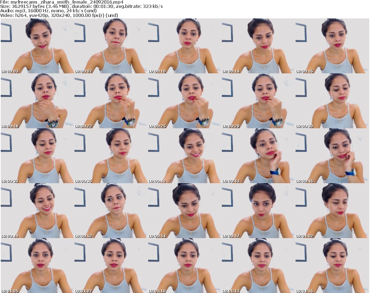370x293 pixels.
Task: Click the Audio mp3 info line
Action: pos(48,11)
